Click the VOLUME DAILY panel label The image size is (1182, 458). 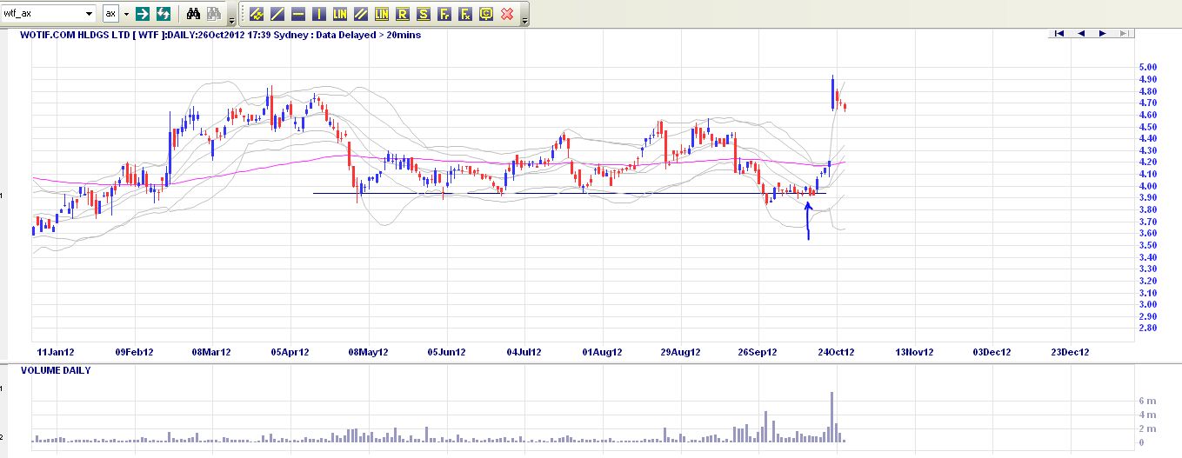(x=56, y=370)
